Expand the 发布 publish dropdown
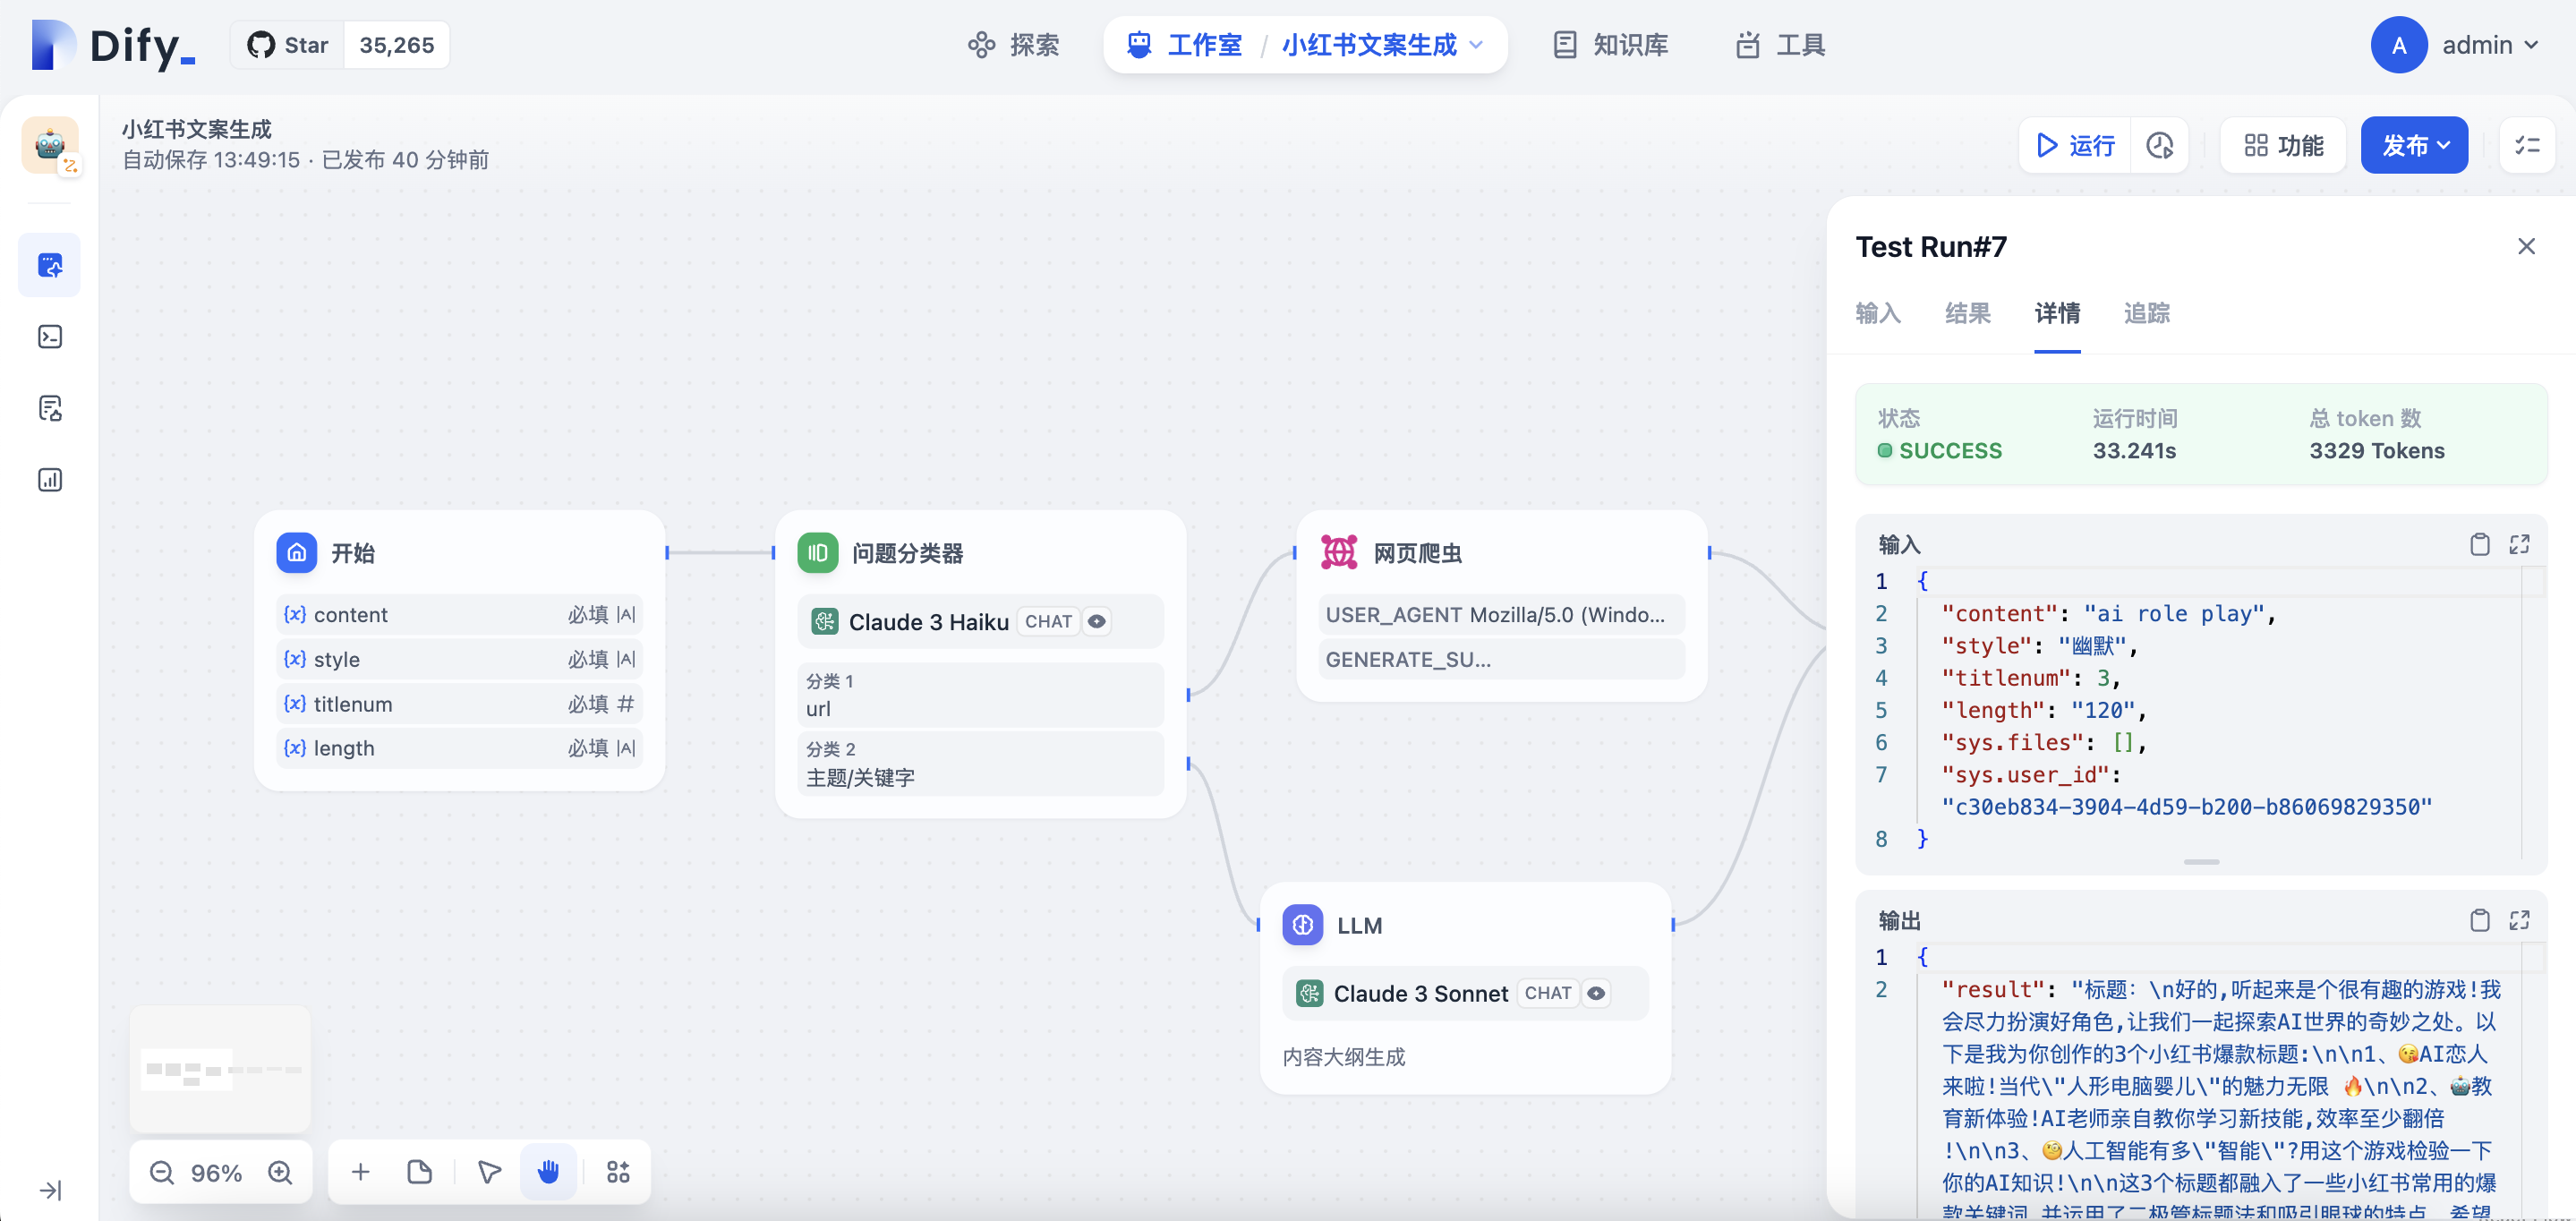 click(x=2414, y=146)
